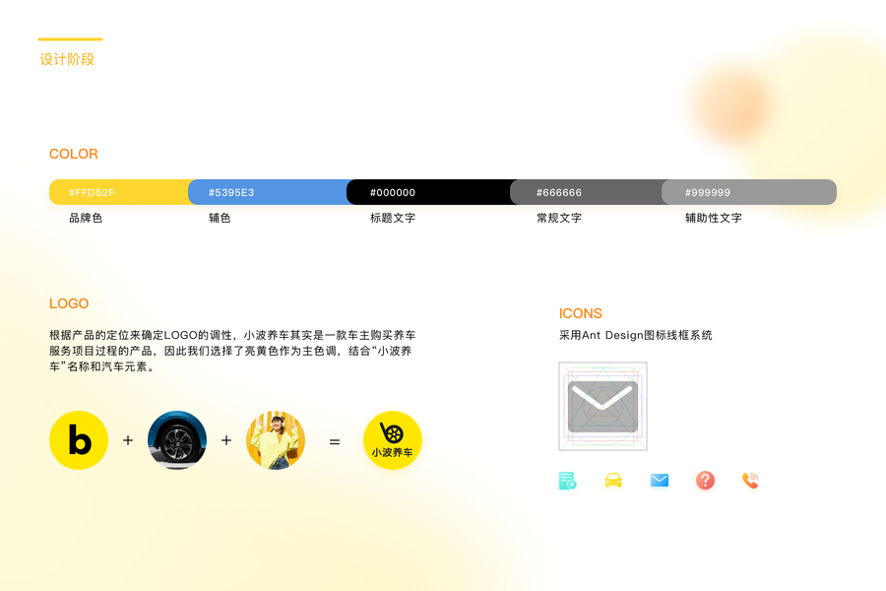Click the LOGO description paragraph
Image resolution: width=886 pixels, height=591 pixels.
point(232,351)
